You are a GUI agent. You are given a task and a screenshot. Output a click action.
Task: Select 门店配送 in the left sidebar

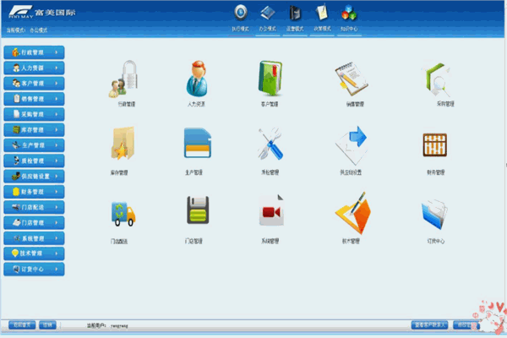(34, 207)
